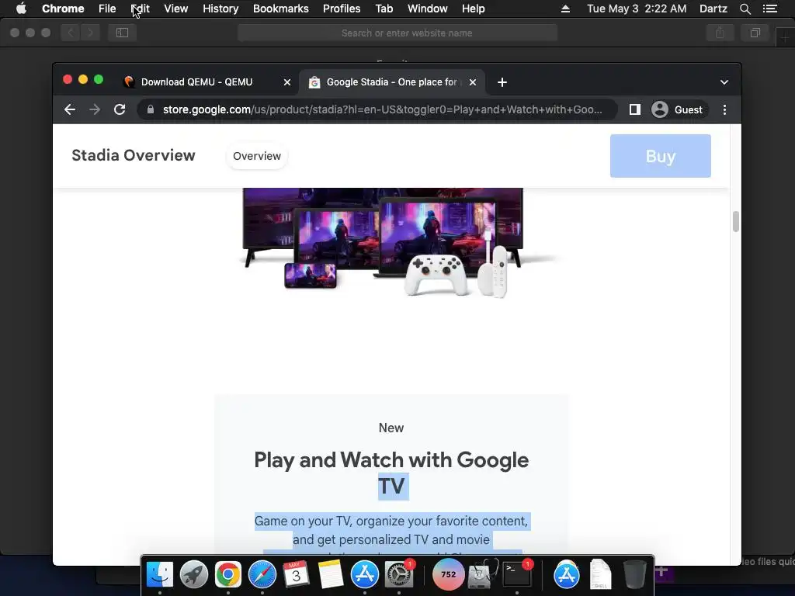Open Chrome's three-dot menu
Image resolution: width=795 pixels, height=596 pixels.
click(724, 109)
